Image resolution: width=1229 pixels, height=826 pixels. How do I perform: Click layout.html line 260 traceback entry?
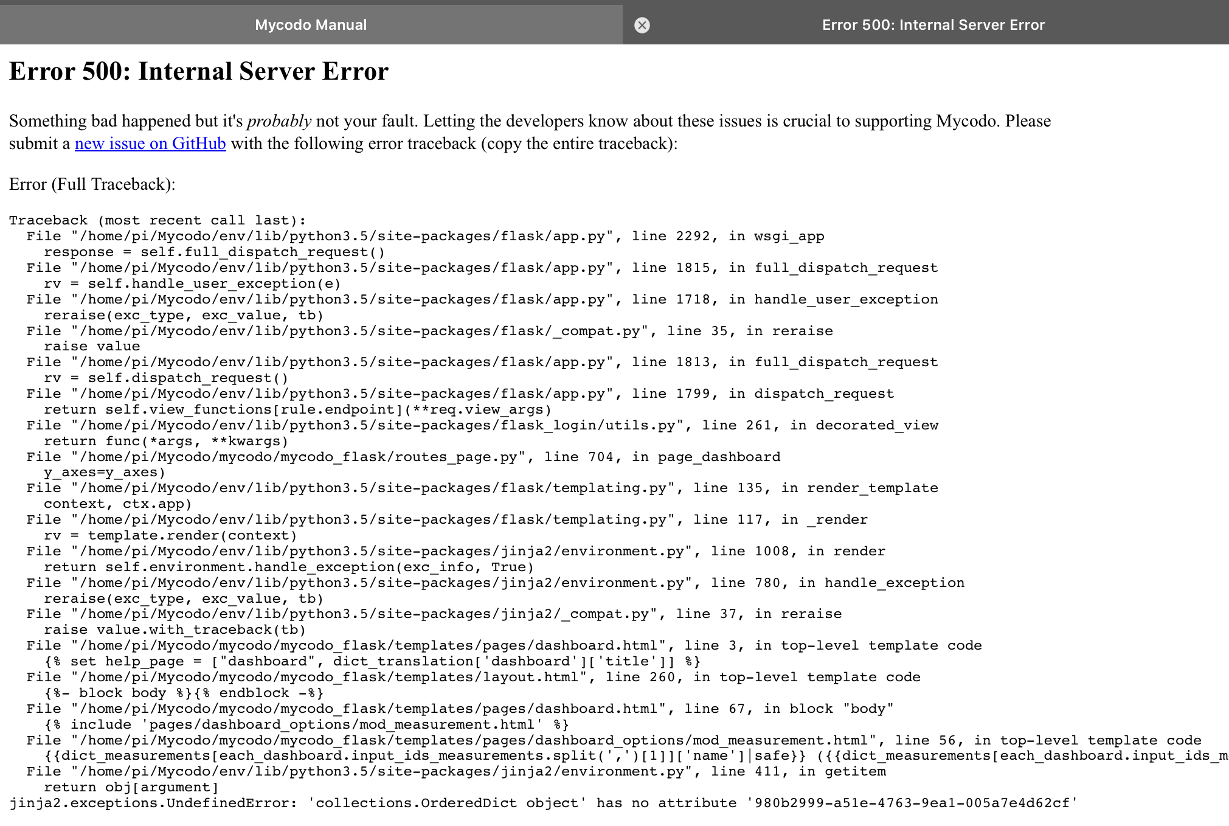pos(474,677)
